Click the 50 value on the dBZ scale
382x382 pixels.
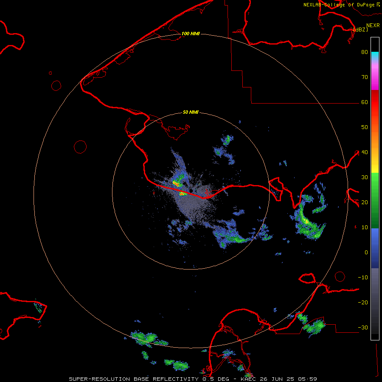pyautogui.click(x=365, y=127)
